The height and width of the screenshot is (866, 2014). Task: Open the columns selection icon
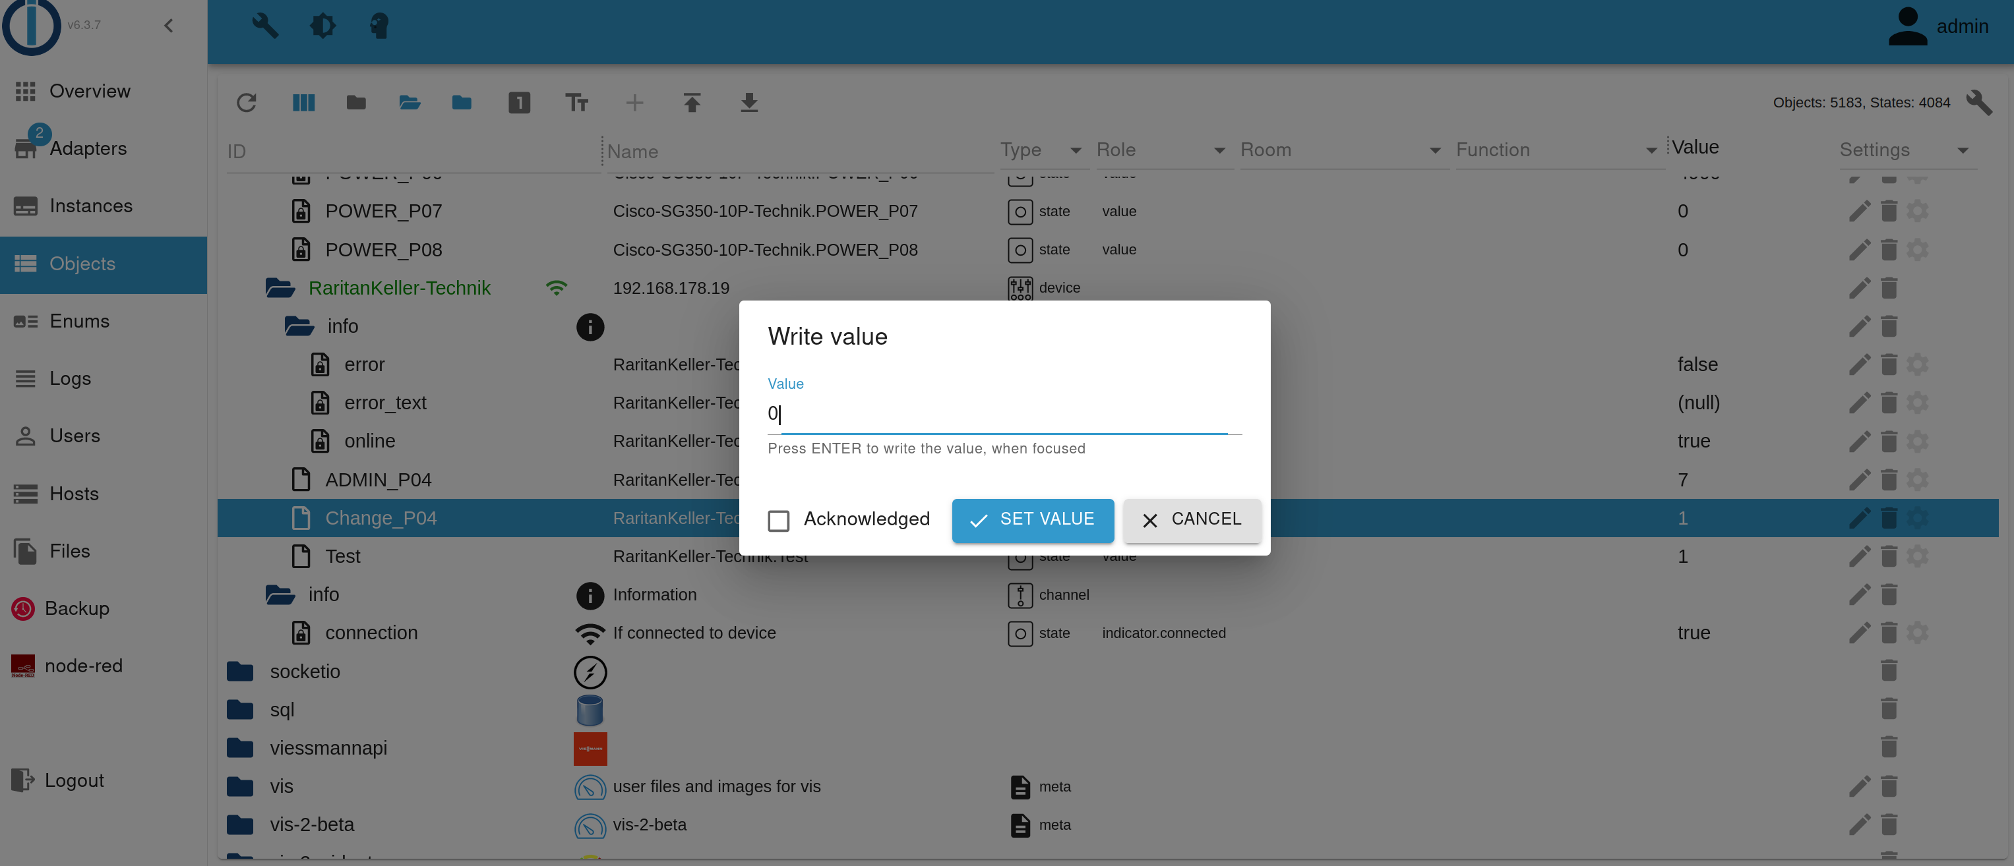click(x=303, y=102)
